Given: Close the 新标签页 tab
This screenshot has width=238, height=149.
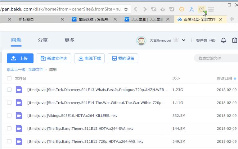Looking at the screenshot, I should (x=62, y=19).
